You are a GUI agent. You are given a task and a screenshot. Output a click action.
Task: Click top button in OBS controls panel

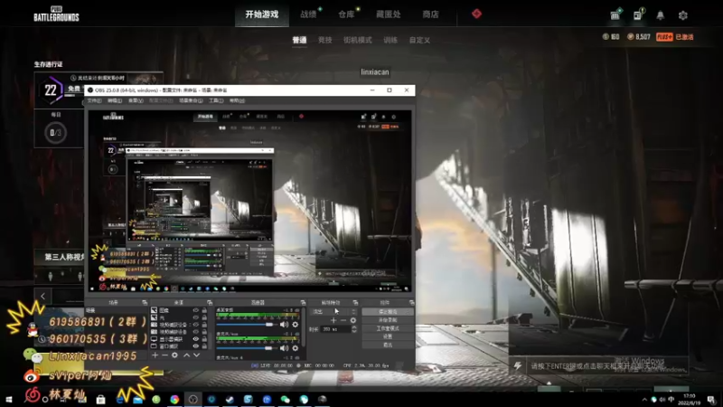point(388,312)
